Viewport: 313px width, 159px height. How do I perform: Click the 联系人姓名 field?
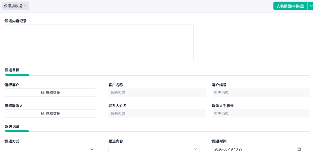(157, 114)
